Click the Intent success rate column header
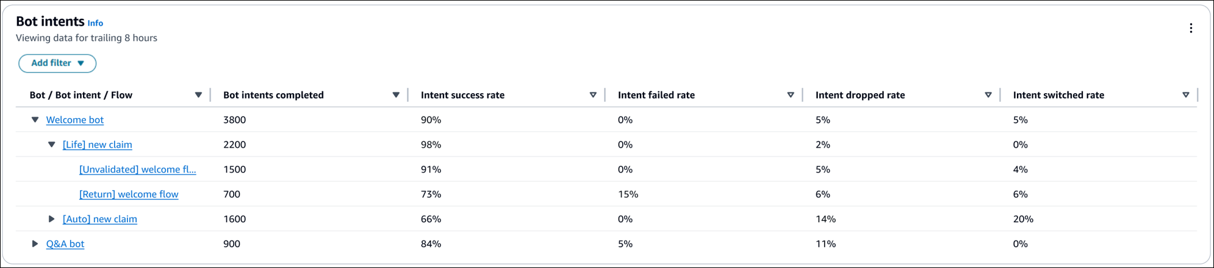 [x=462, y=95]
